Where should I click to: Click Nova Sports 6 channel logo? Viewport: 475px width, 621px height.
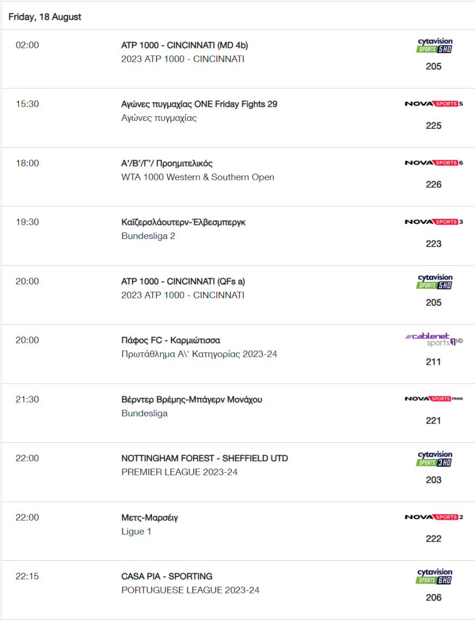pyautogui.click(x=434, y=163)
